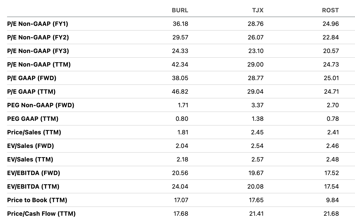Click the P/E Non-GAAP (FY2) row label

pos(38,37)
